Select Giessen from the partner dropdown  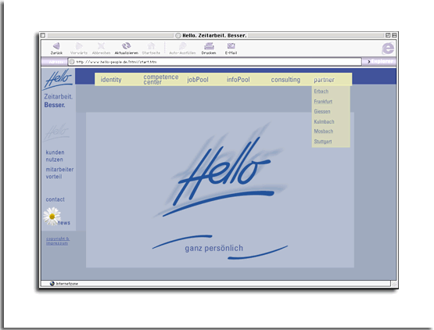(322, 112)
